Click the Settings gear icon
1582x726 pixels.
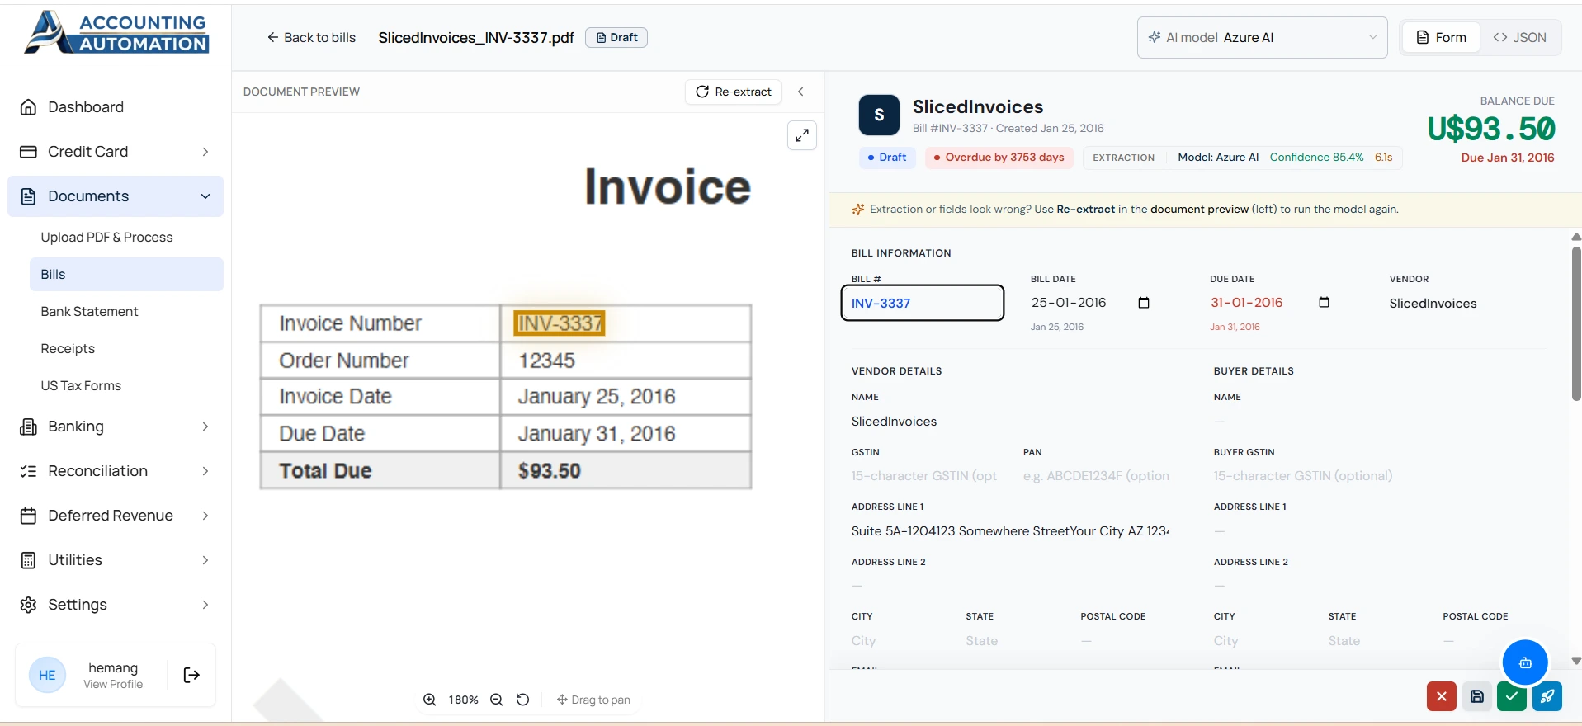click(x=28, y=605)
